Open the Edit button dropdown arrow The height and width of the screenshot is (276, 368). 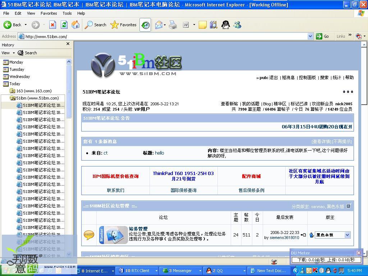[x=194, y=25]
